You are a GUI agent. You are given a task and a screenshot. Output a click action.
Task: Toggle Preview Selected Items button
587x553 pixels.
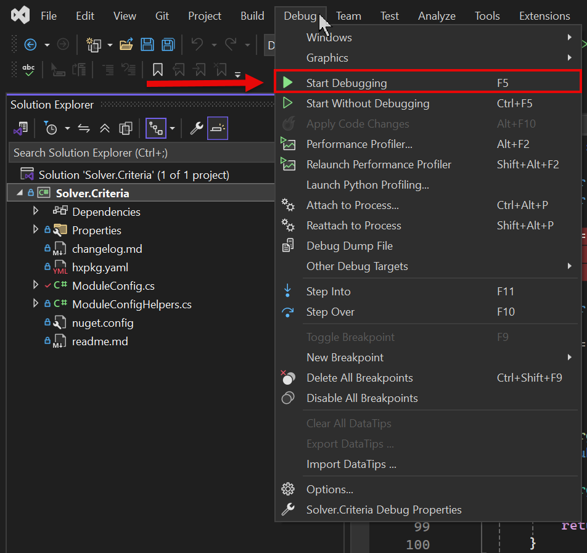click(218, 128)
